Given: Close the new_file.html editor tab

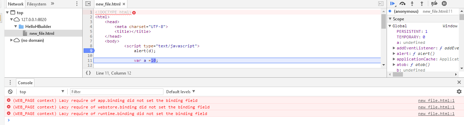Looking at the screenshot, I should [124, 4].
